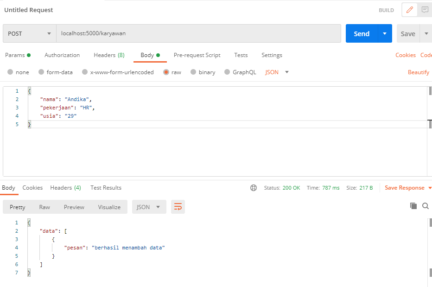Screen dimensions: 432x287
Task: Switch response view to Pretty
Action: coord(17,207)
